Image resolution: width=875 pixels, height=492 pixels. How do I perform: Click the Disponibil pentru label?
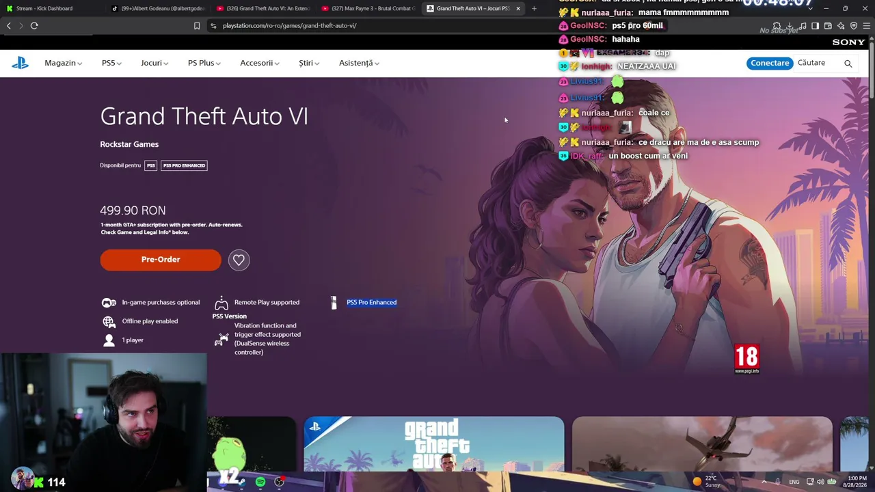pos(120,165)
